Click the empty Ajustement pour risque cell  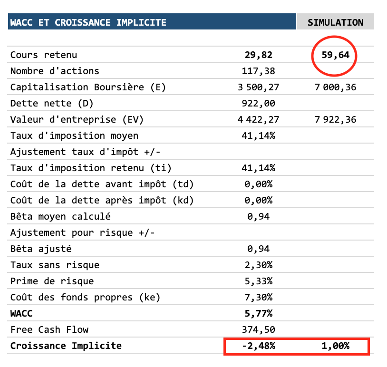[258, 233]
